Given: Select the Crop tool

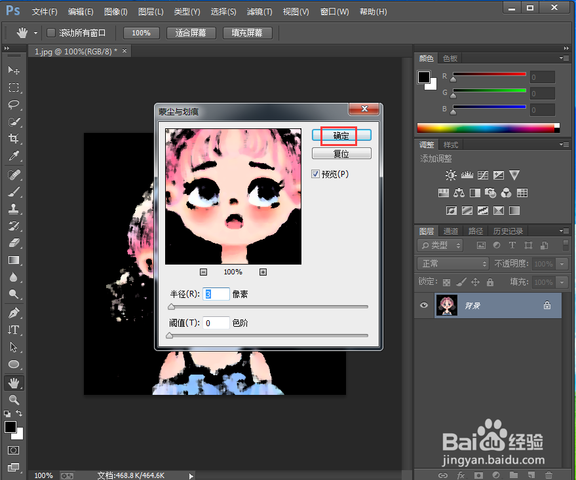Looking at the screenshot, I should (14, 138).
